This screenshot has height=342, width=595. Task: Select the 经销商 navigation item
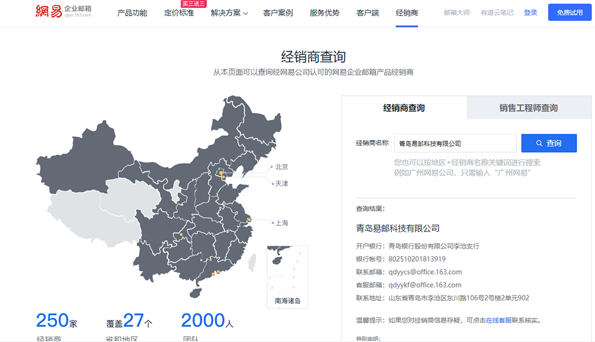[x=407, y=13]
